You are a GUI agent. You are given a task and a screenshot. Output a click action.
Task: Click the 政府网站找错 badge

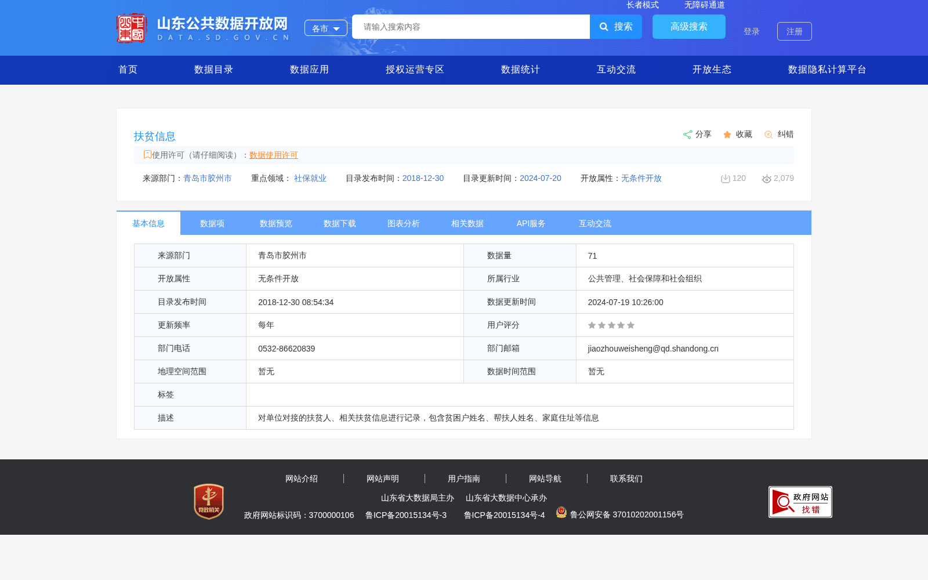pyautogui.click(x=800, y=502)
